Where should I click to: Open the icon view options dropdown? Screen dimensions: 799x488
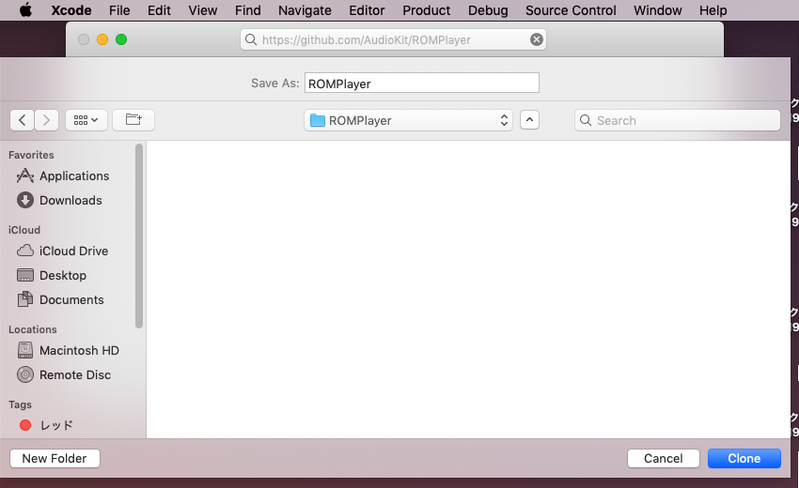pos(86,120)
